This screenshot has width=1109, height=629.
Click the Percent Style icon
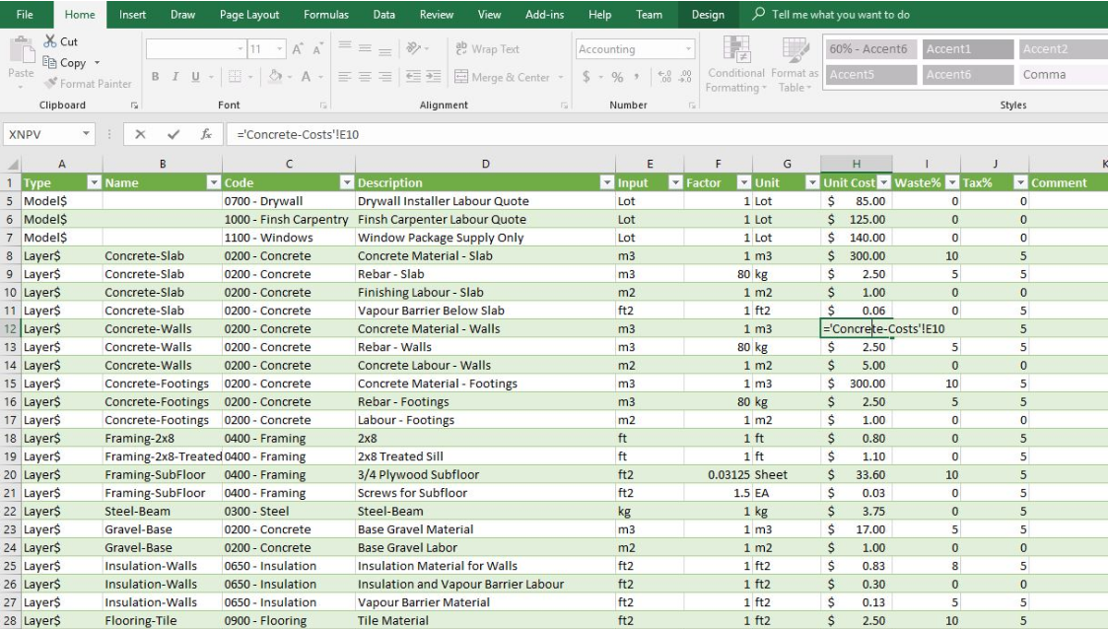[617, 77]
